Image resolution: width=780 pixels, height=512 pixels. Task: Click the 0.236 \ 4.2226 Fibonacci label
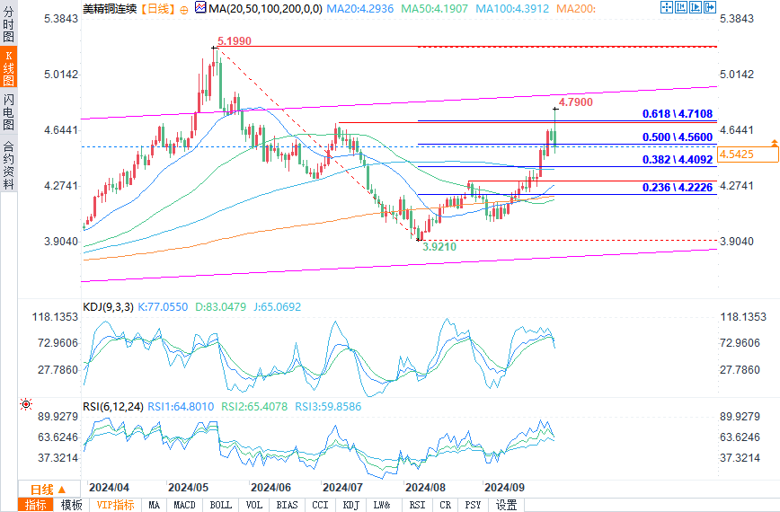[x=678, y=188]
